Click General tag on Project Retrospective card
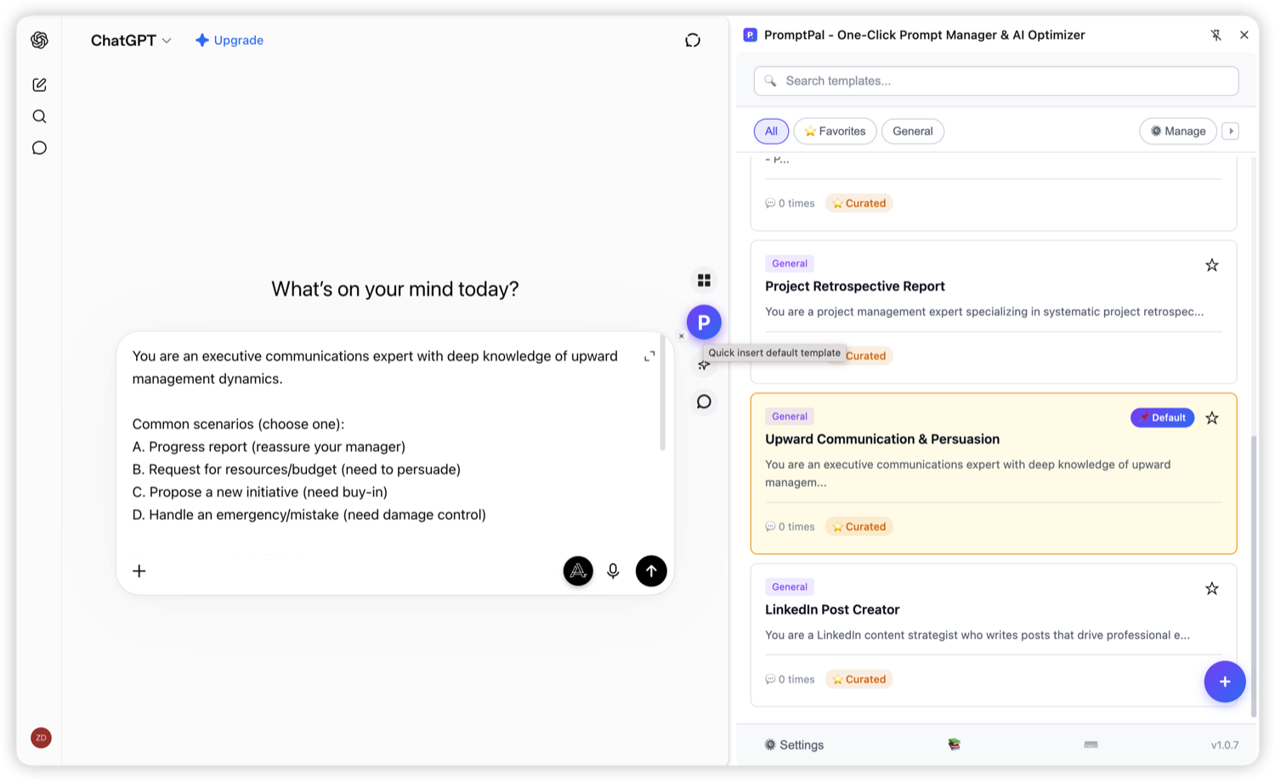The image size is (1275, 781). (790, 263)
